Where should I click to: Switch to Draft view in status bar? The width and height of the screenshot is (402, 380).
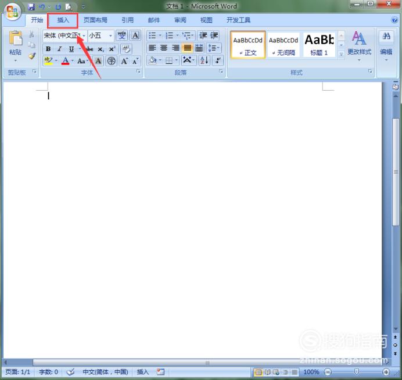pos(295,372)
